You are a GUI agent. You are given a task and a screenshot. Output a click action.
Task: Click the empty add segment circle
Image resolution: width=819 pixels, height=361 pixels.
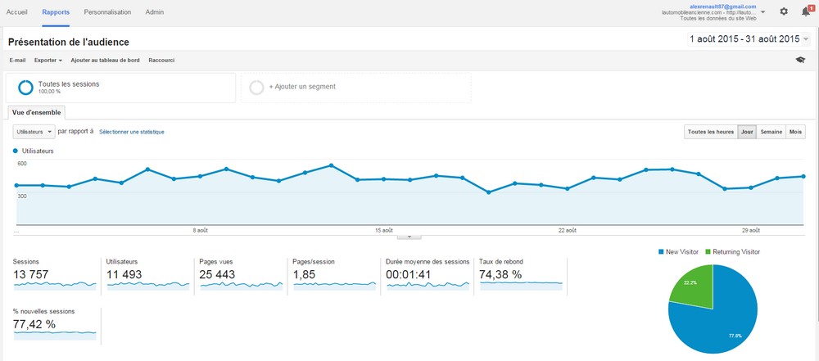point(256,87)
